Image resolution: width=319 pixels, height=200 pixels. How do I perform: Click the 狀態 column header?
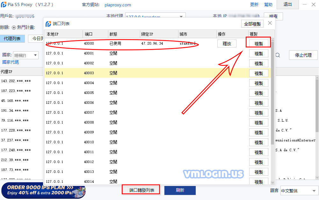[x=124, y=34]
